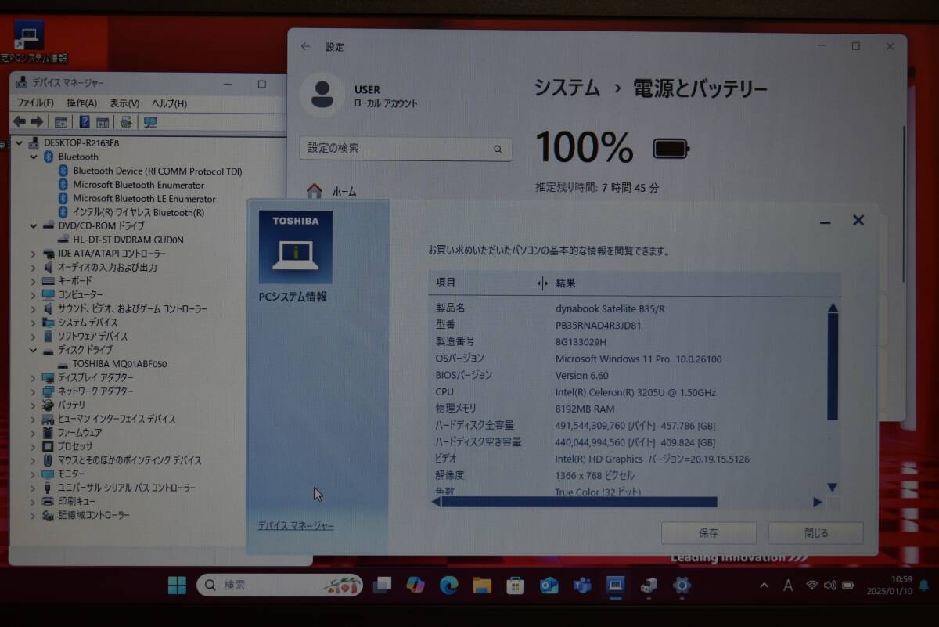Switch to Settings gear taskbar icon
This screenshot has height=627, width=939.
coord(682,585)
